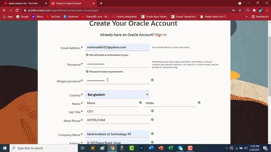This screenshot has height=152, width=271.
Task: Click the browser forward arrow
Action: point(11,10)
